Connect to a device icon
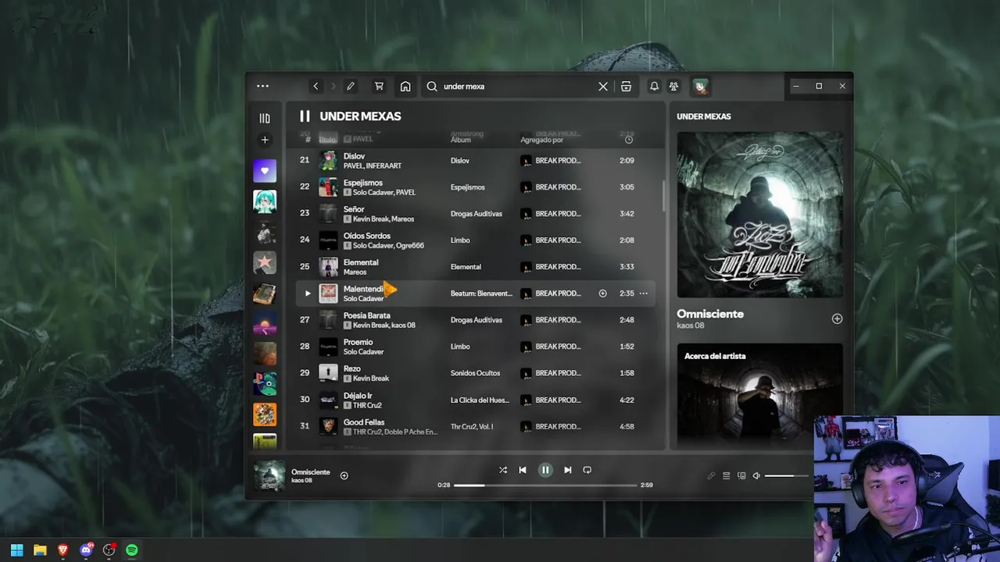 coord(741,475)
